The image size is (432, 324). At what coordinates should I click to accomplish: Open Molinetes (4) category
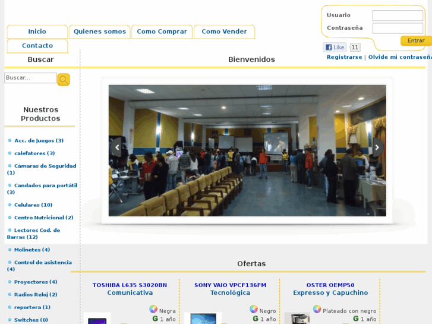point(32,250)
